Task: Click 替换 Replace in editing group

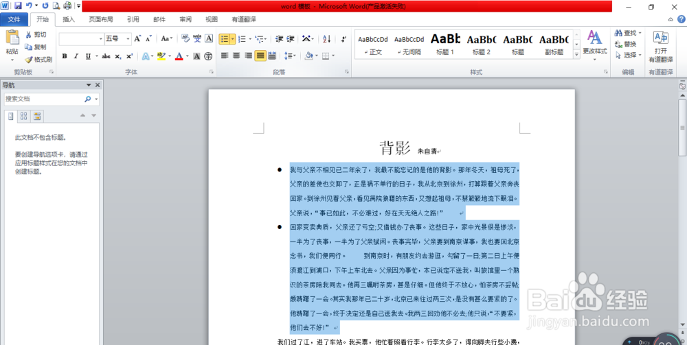Action: 626,44
